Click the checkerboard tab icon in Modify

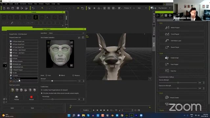[166, 15]
